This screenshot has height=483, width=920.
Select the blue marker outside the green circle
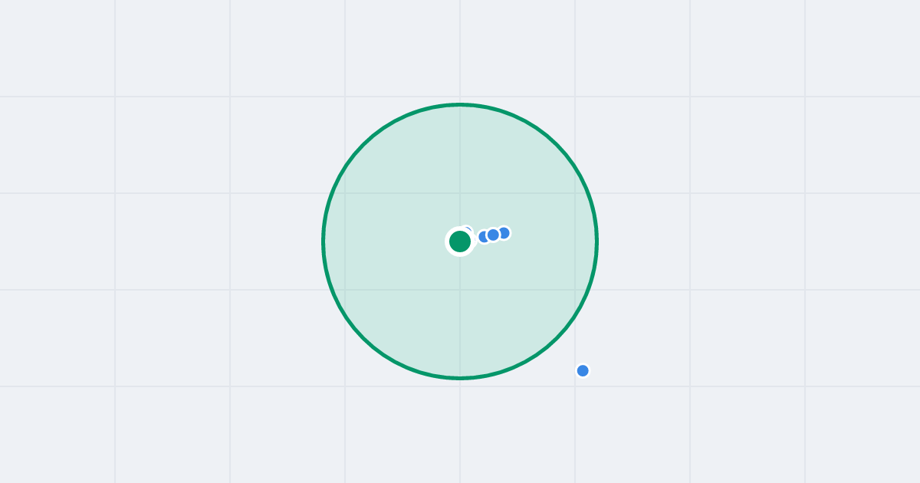(583, 371)
